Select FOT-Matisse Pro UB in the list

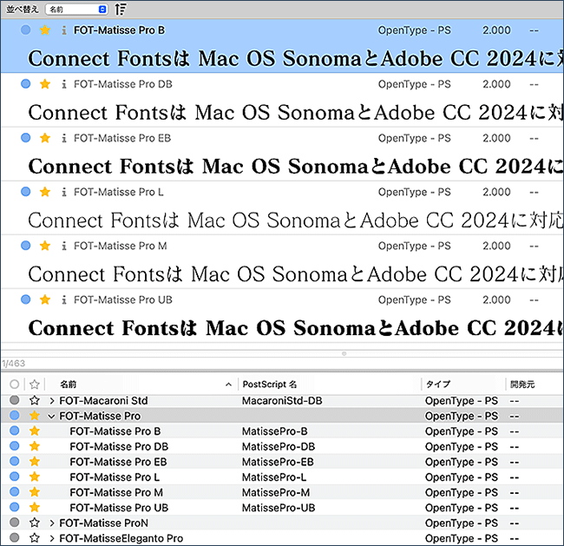tap(119, 508)
